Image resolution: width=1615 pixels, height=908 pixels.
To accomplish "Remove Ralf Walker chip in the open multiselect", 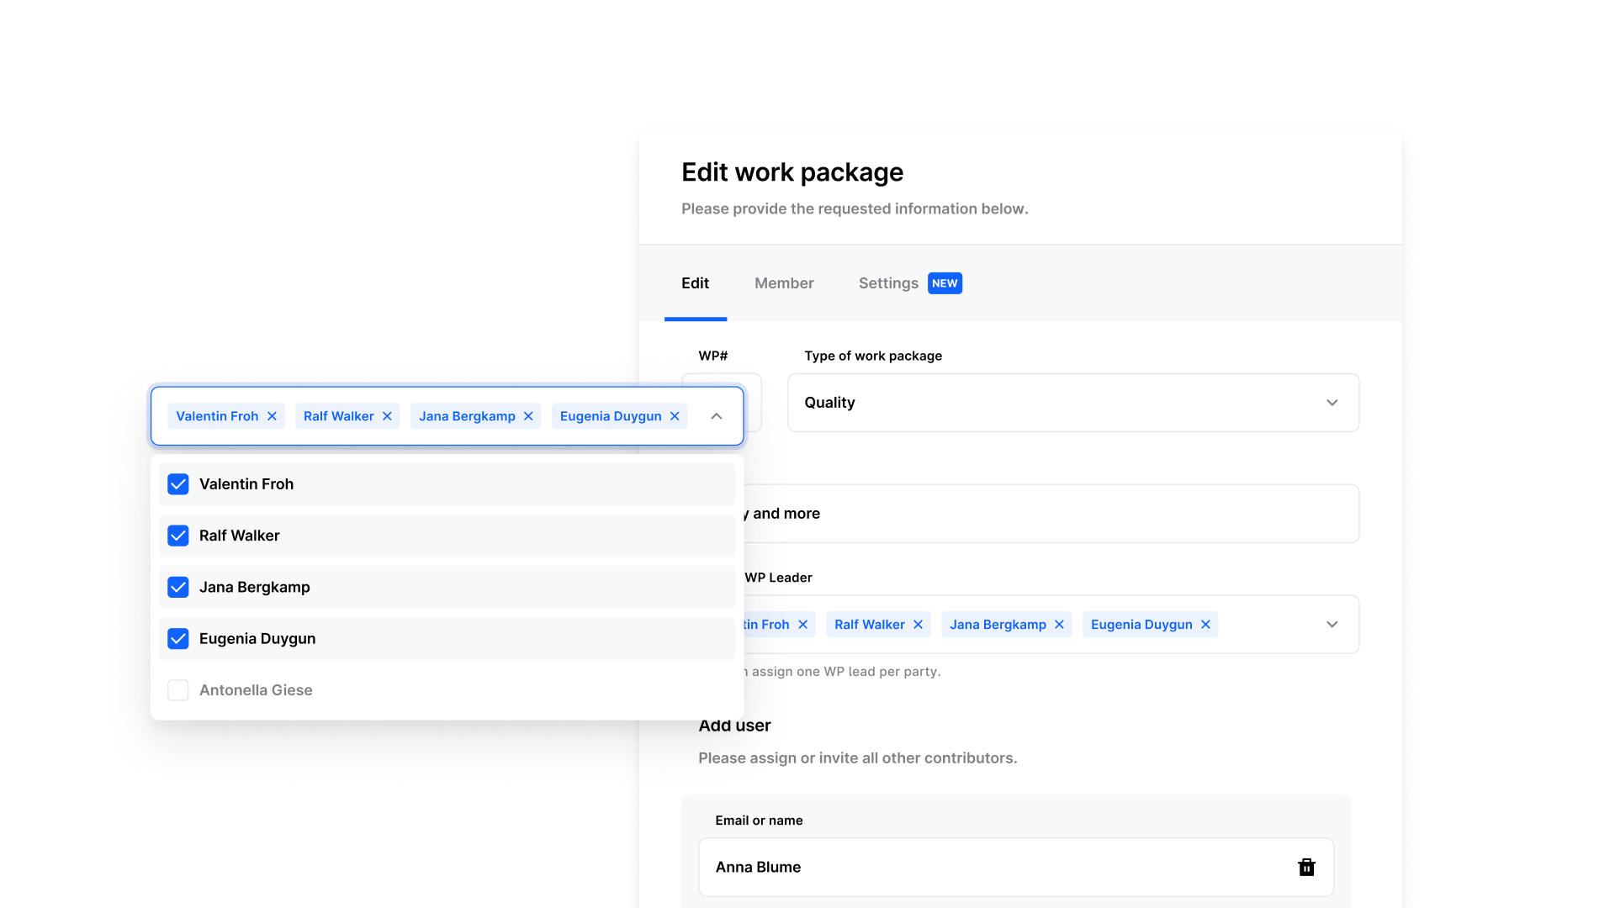I will point(387,416).
